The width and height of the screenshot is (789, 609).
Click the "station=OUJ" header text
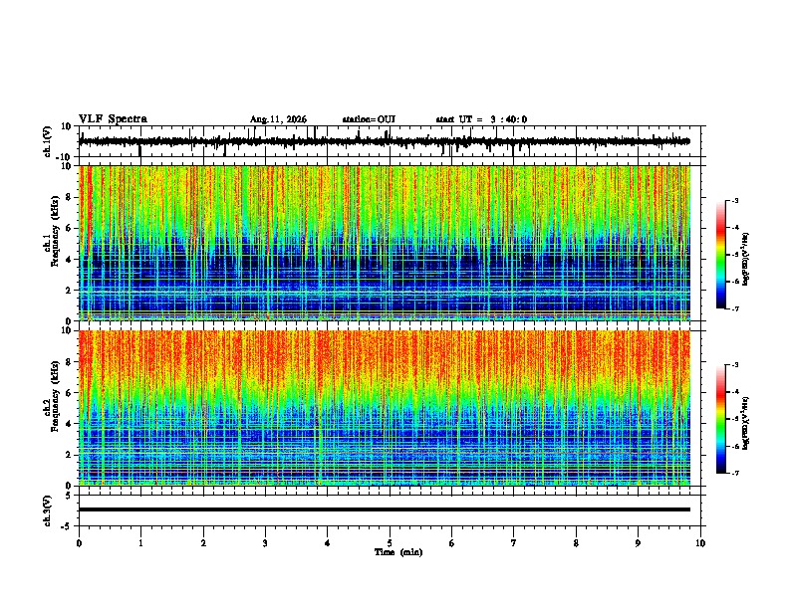pyautogui.click(x=369, y=119)
